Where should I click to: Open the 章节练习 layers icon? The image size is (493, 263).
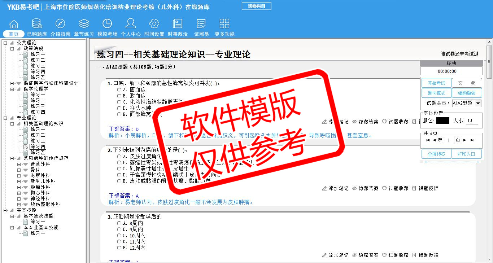point(84,24)
